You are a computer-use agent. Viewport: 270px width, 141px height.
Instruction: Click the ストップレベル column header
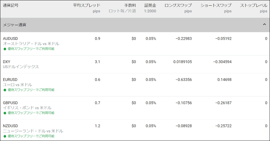(x=254, y=5)
